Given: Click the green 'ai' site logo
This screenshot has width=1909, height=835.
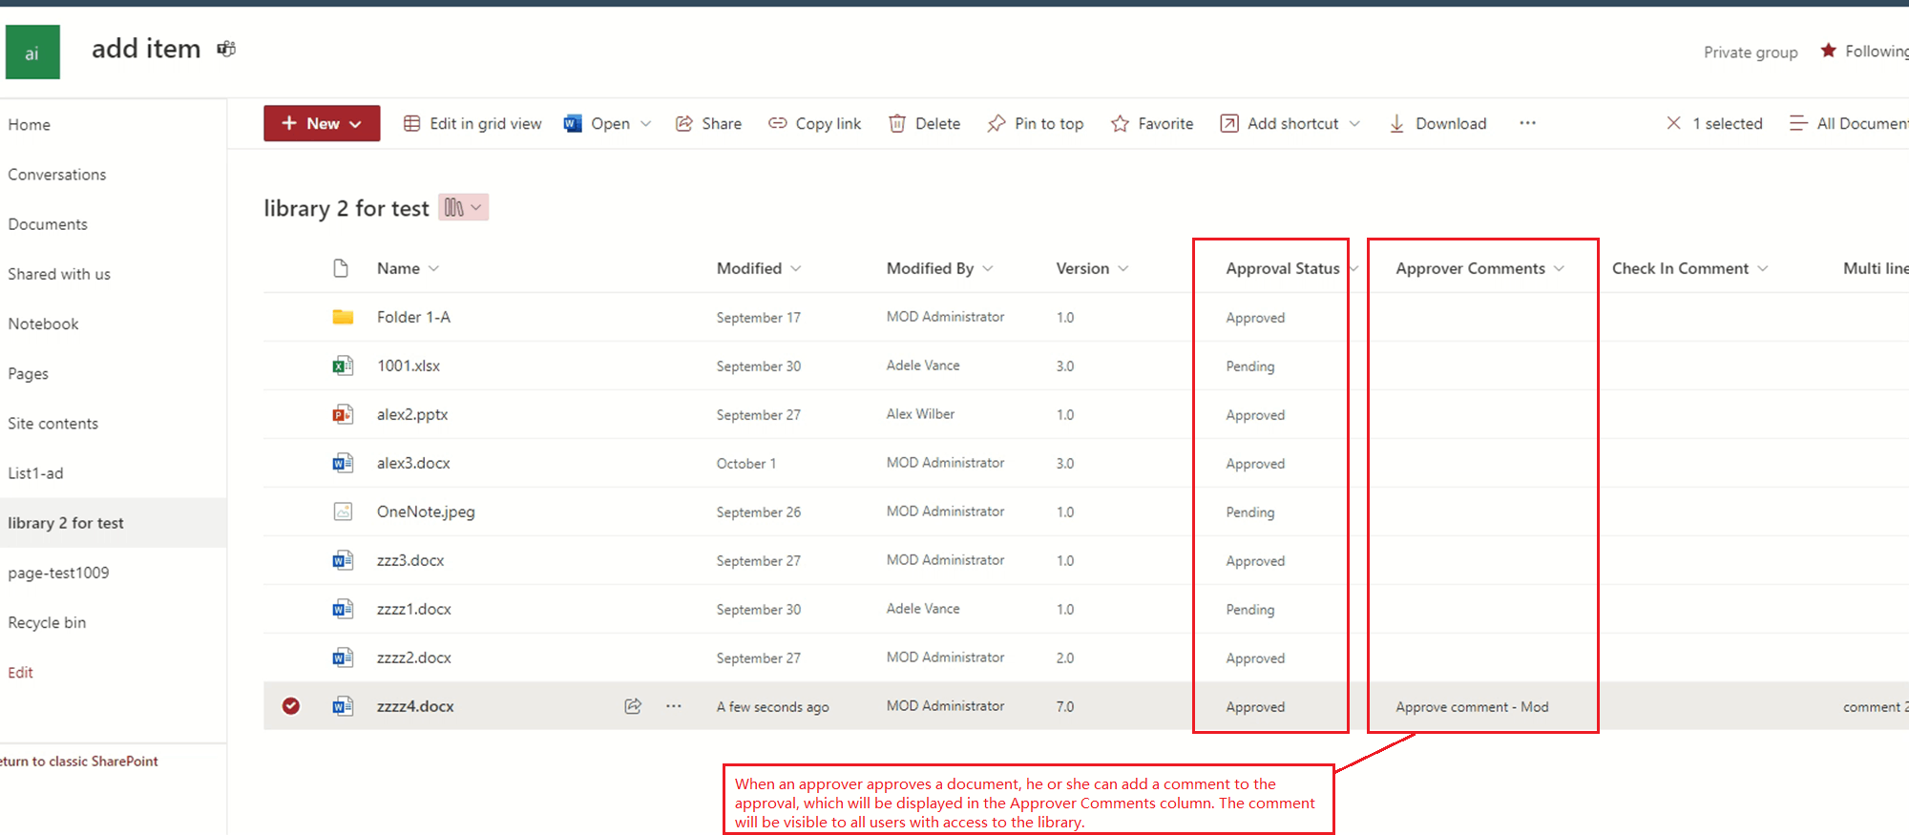Looking at the screenshot, I should pos(32,52).
